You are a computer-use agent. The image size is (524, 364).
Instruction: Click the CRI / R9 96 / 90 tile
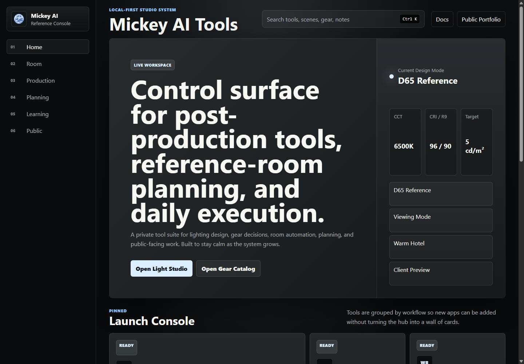(441, 142)
